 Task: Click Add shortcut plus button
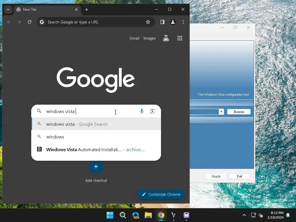[x=96, y=166]
